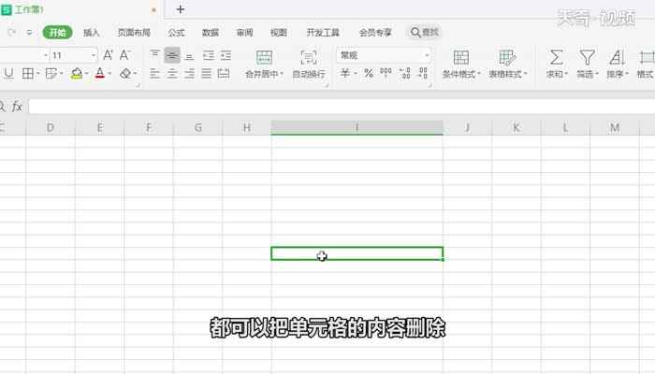Open the 会员专享 tab
655x374 pixels.
coord(375,32)
